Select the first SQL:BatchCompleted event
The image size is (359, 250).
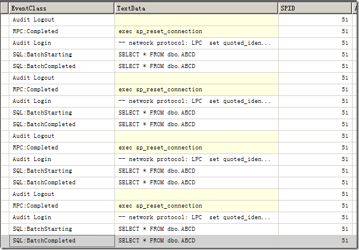click(x=44, y=66)
